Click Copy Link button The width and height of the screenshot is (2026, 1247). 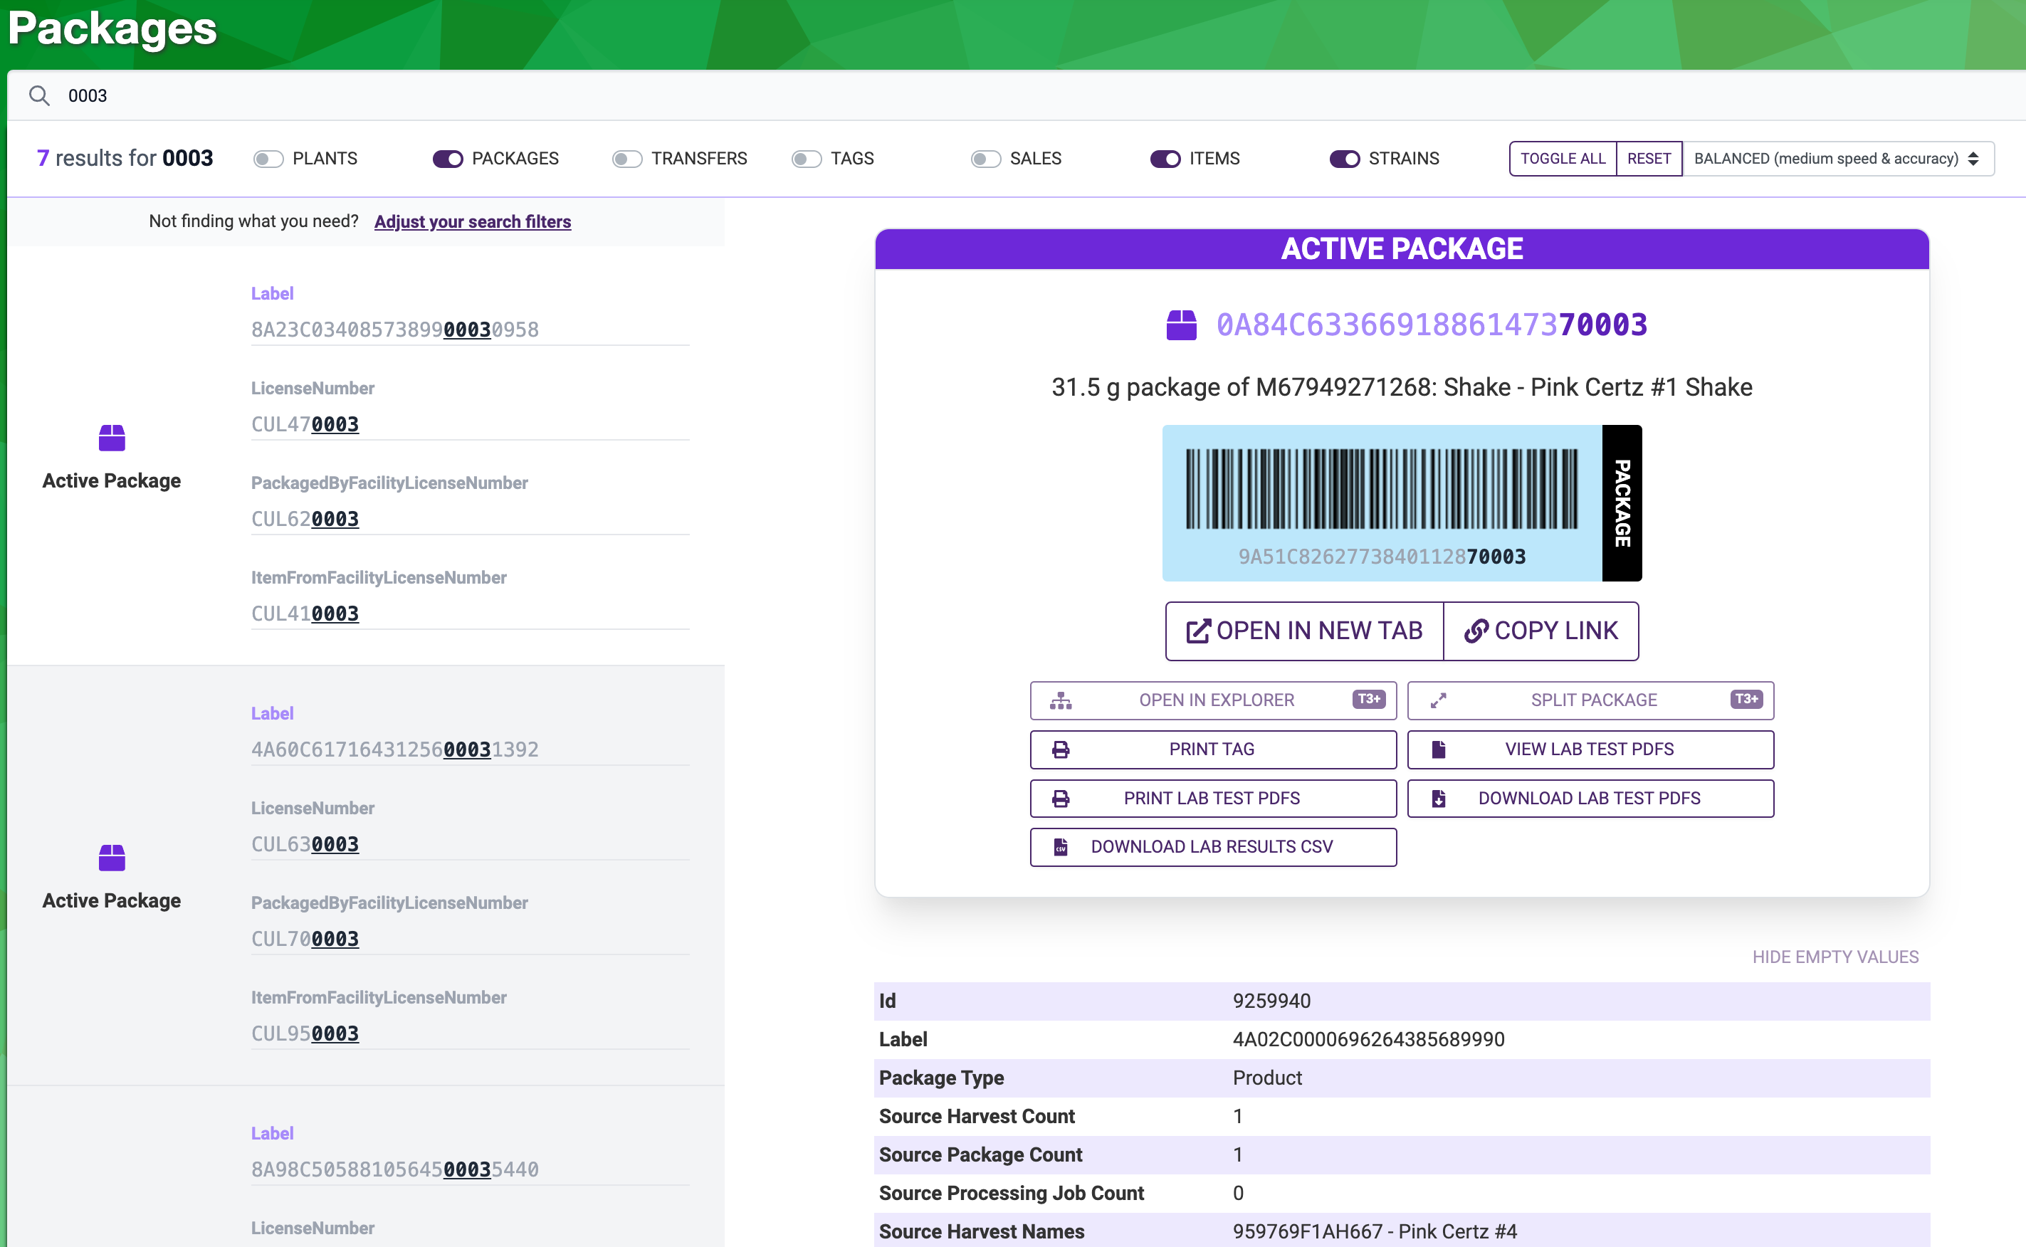pos(1540,631)
